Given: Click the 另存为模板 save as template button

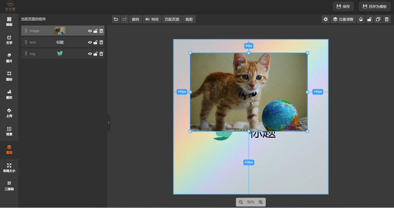Looking at the screenshot, I should tap(375, 7).
